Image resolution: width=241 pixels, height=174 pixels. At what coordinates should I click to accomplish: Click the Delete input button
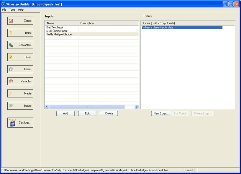(x=109, y=113)
